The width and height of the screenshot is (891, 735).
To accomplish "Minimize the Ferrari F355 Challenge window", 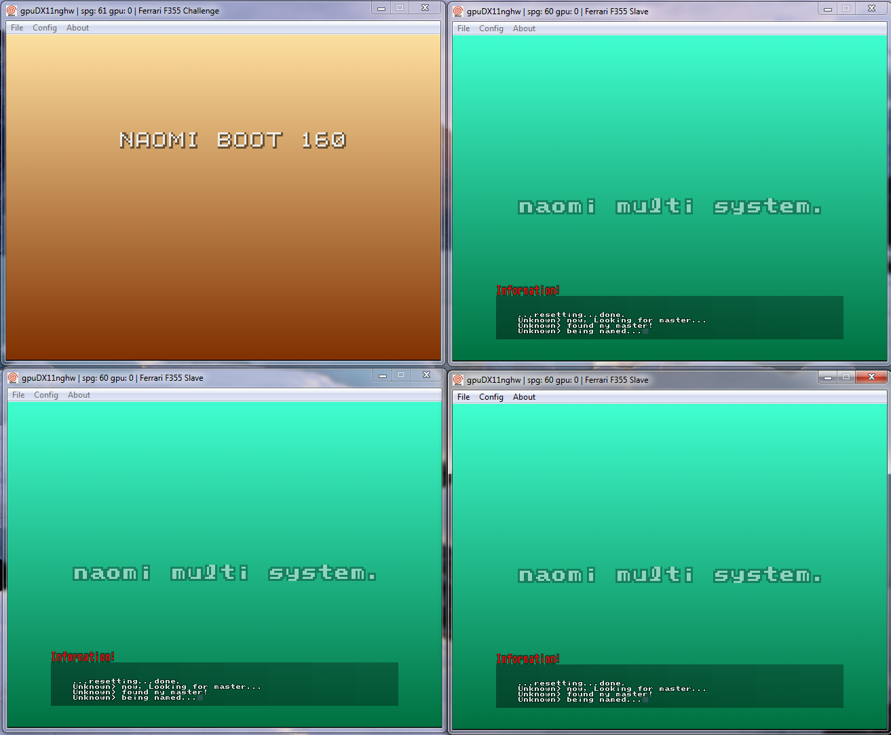I will pos(381,8).
